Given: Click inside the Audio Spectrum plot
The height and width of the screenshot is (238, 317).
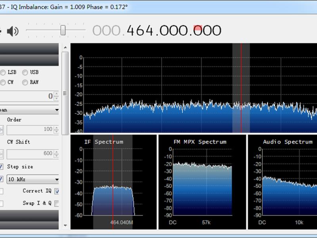Looking at the screenshot, I should pos(290,182).
